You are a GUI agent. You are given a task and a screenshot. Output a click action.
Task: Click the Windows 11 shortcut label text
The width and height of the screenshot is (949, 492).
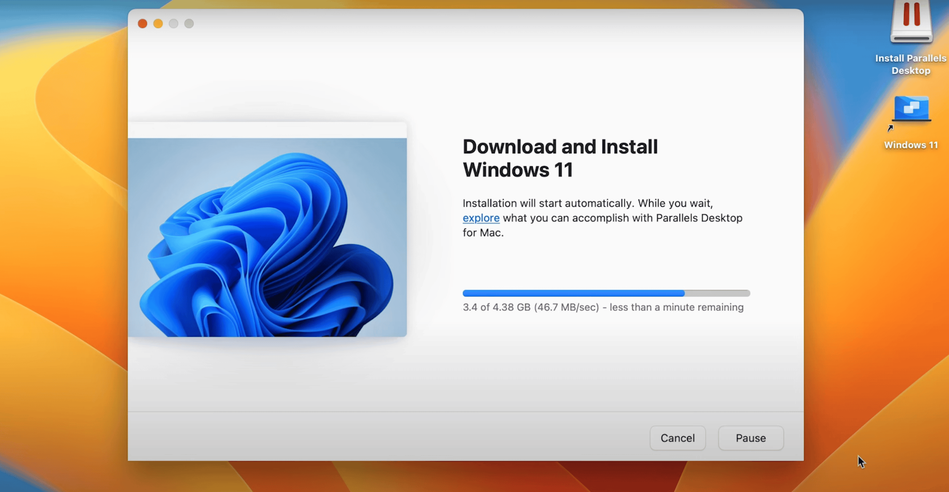(911, 145)
